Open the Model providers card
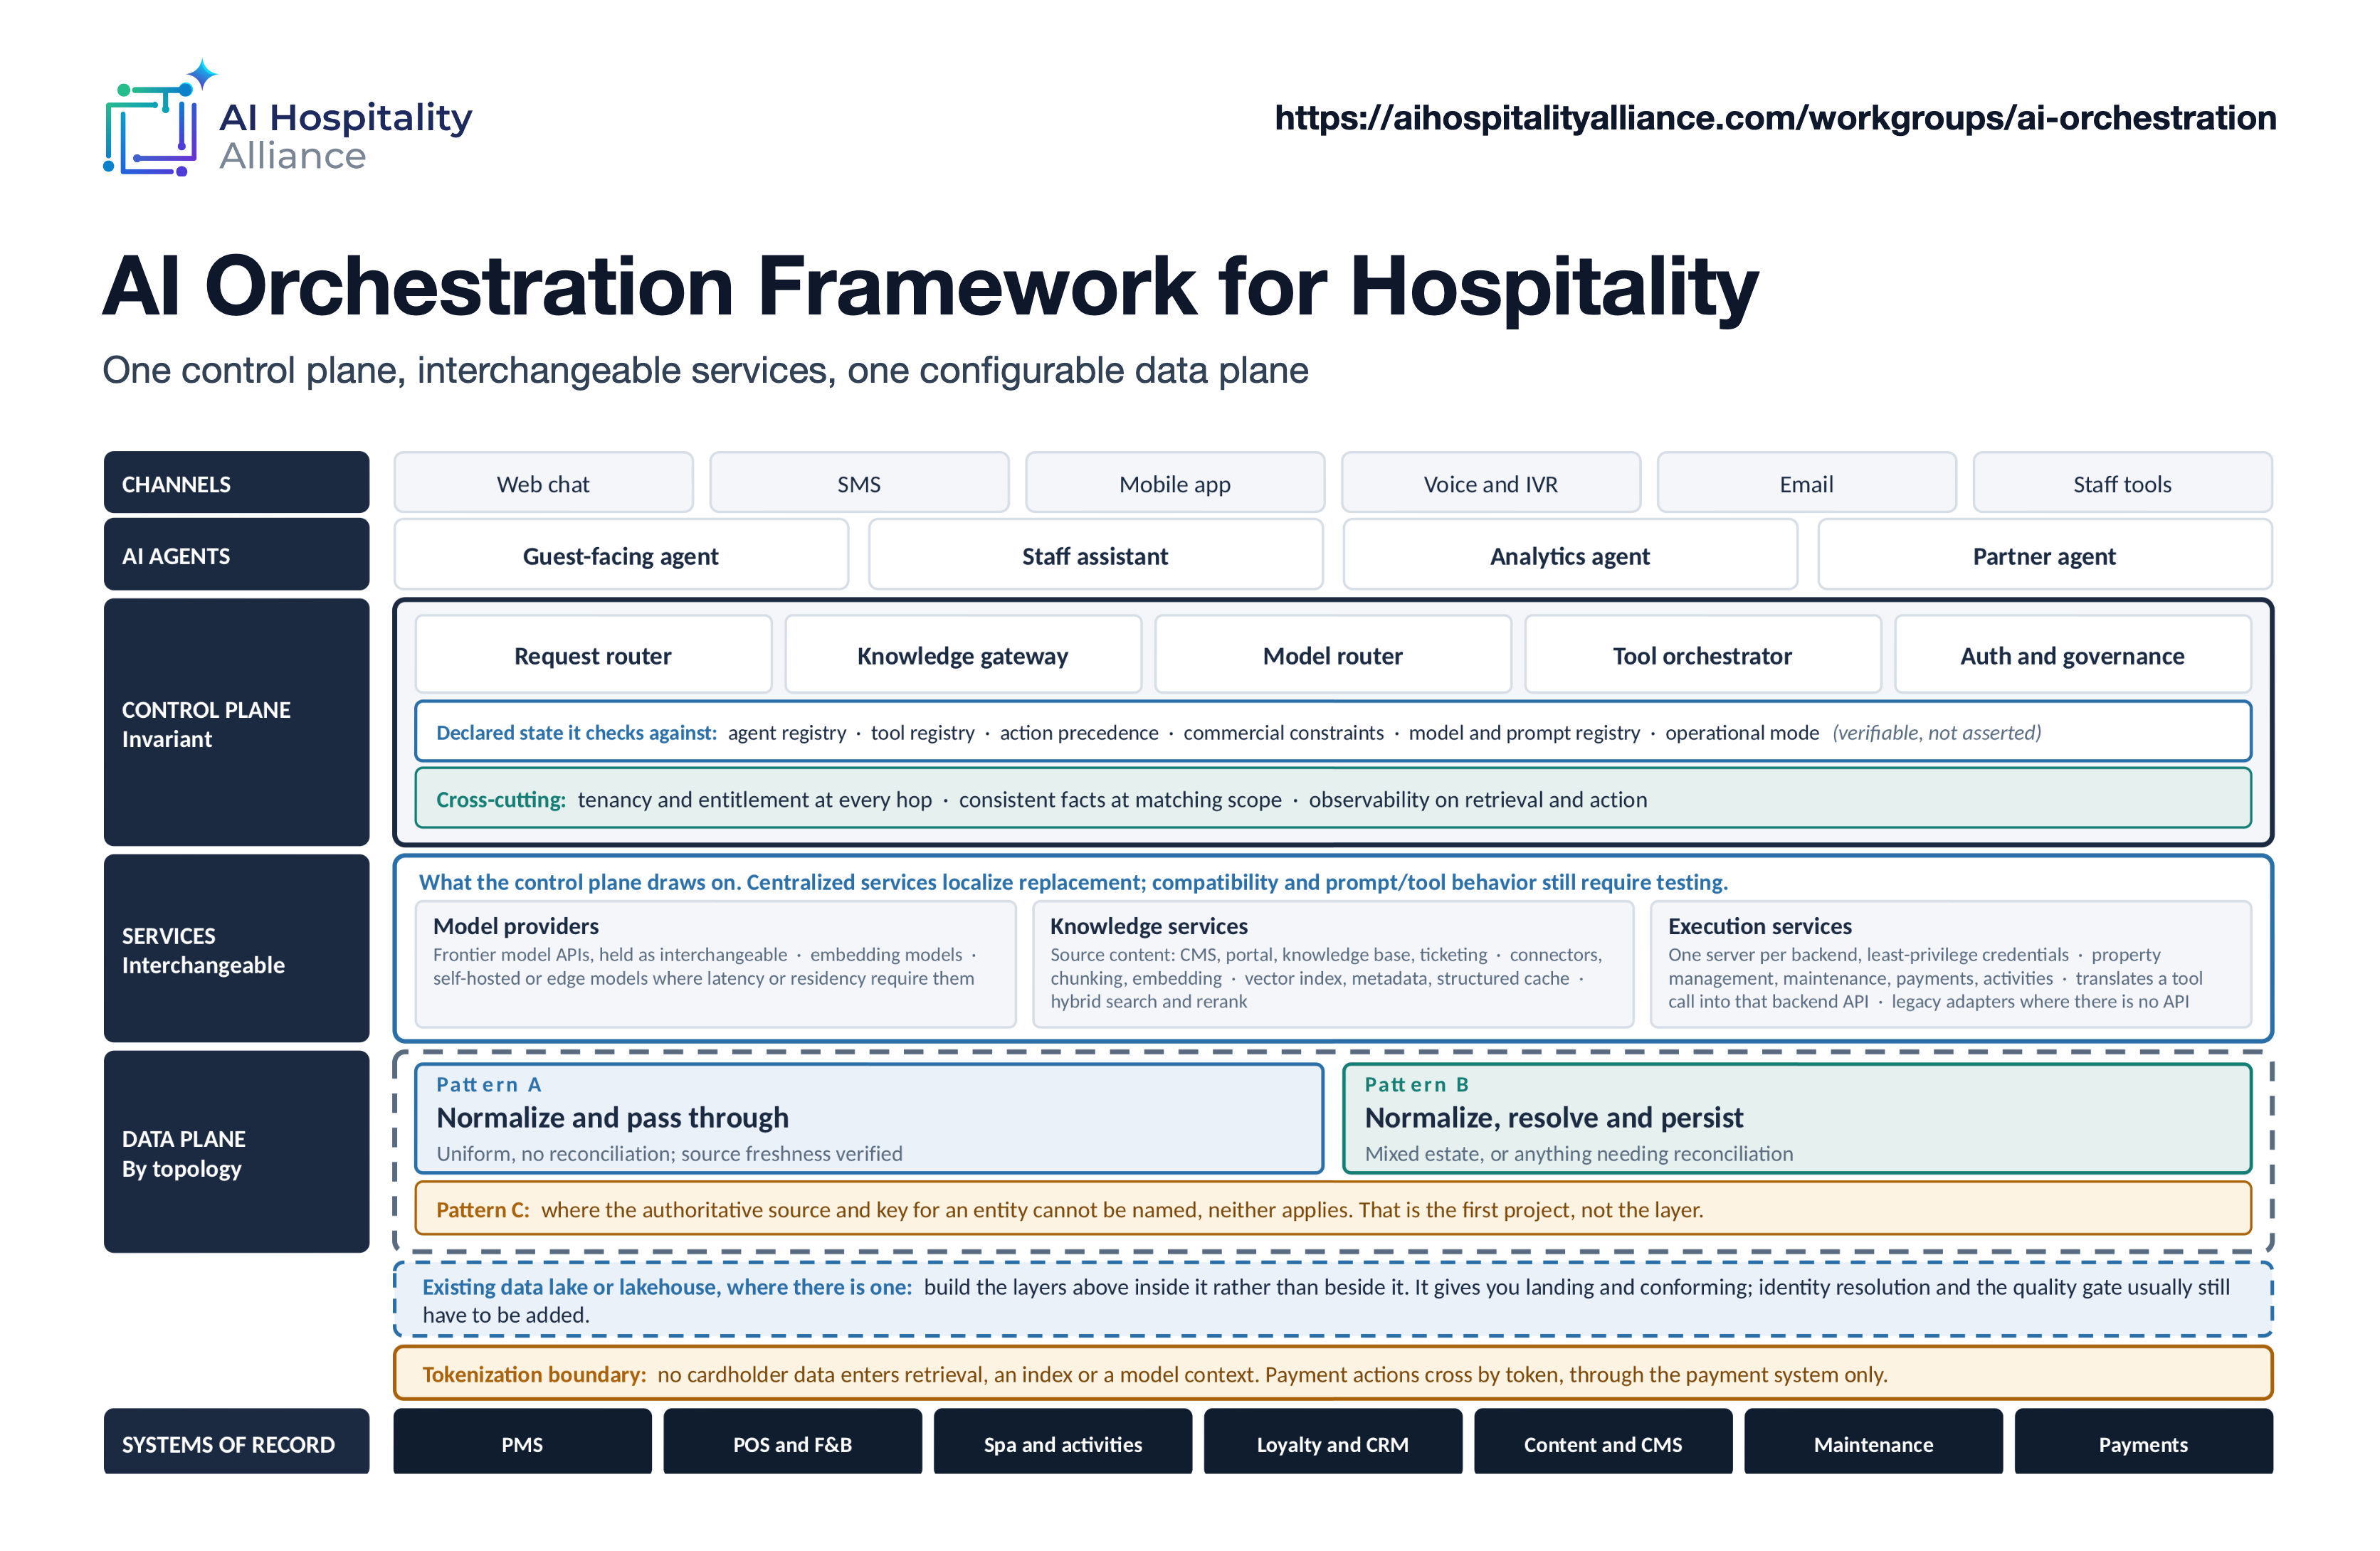Screen dimensions: 2380x1551 (x=716, y=964)
